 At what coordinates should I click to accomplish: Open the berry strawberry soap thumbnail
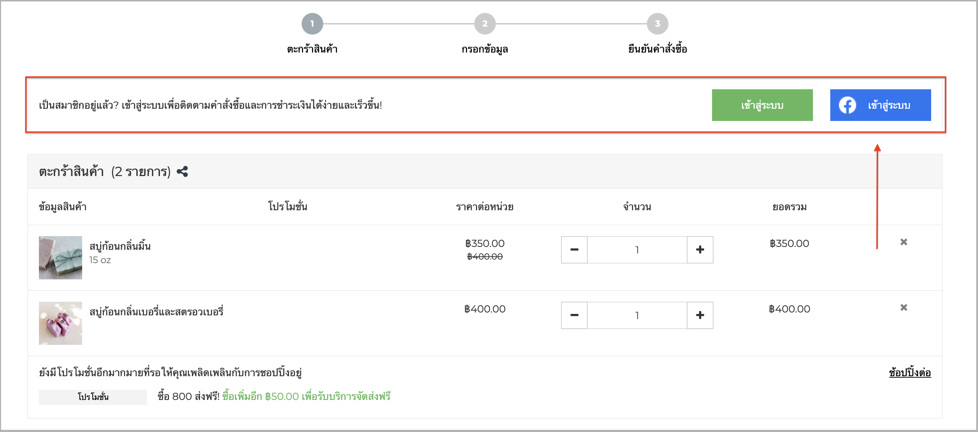[x=61, y=324]
